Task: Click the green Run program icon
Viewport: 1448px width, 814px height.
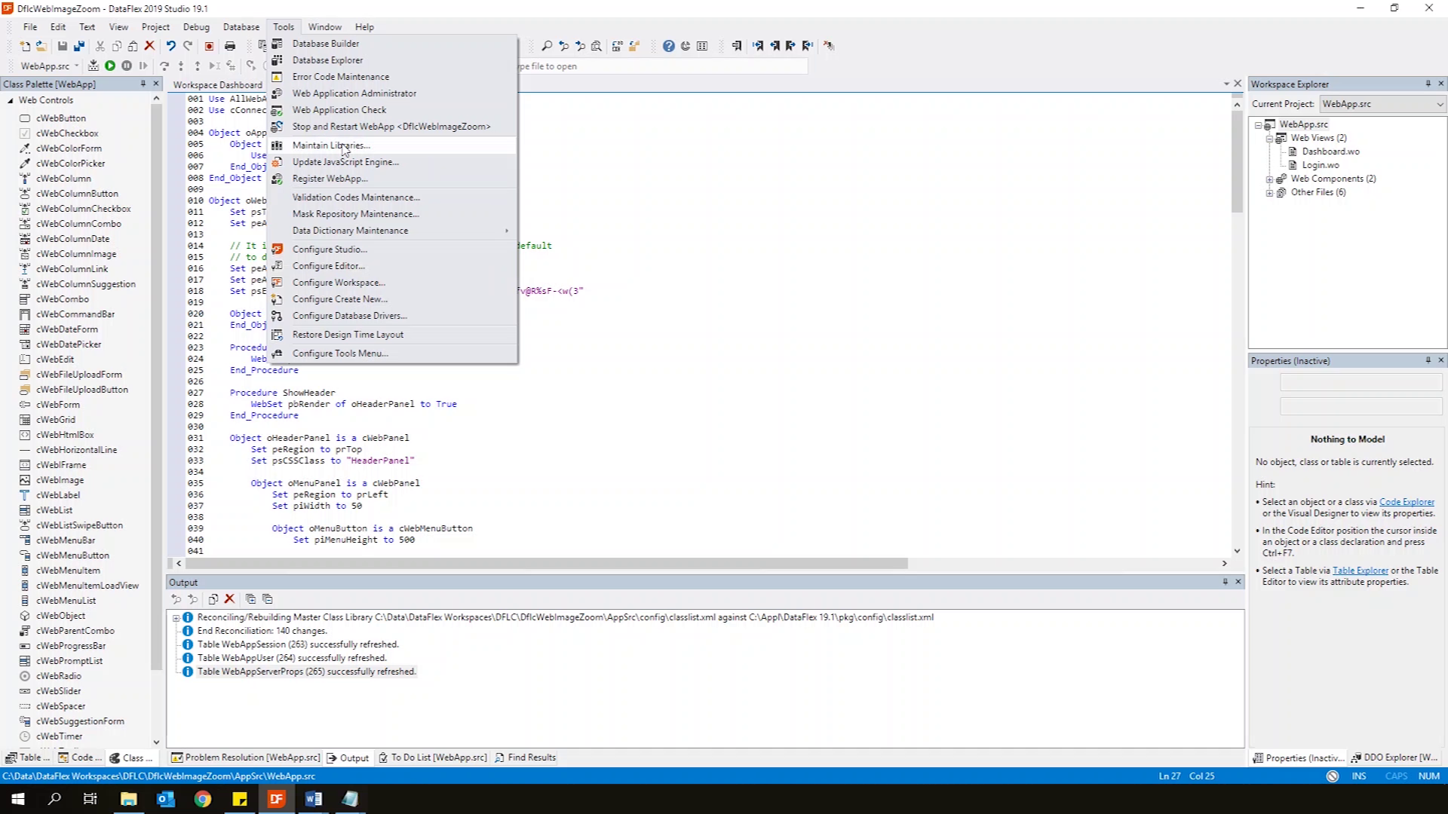Action: point(110,66)
